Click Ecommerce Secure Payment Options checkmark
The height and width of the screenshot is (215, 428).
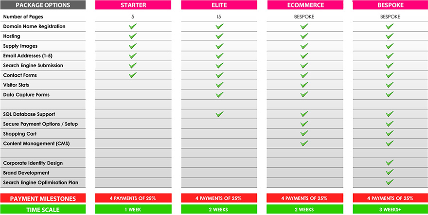[x=304, y=124]
